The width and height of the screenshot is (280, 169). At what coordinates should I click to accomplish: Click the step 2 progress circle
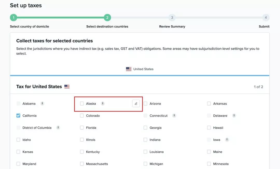[x=107, y=18]
